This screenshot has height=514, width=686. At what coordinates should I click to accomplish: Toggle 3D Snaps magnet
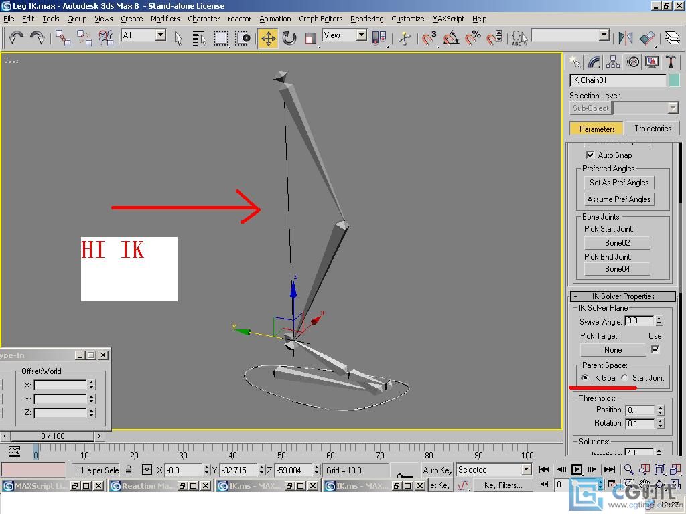(429, 38)
